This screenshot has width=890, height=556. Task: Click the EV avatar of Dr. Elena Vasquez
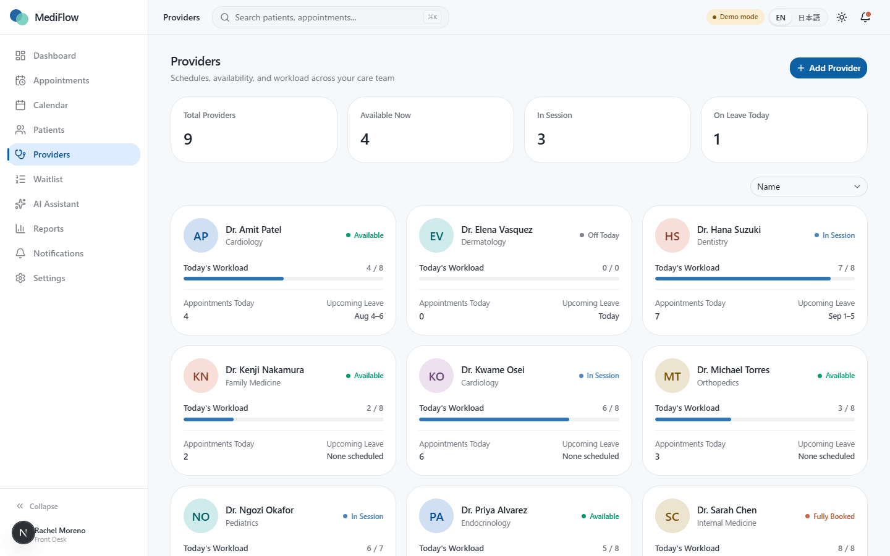click(x=436, y=235)
